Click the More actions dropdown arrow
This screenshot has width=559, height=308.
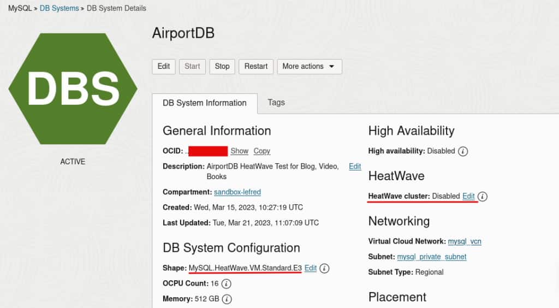(x=331, y=67)
